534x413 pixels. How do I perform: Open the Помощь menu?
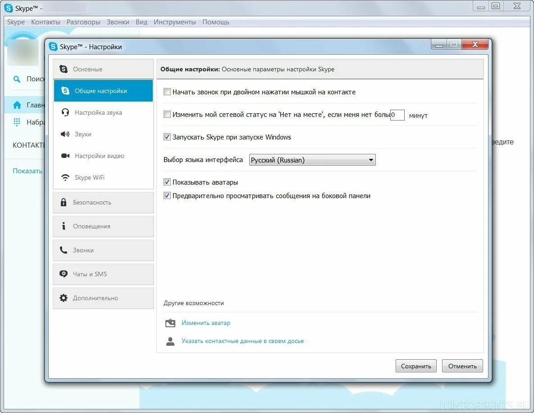(215, 22)
